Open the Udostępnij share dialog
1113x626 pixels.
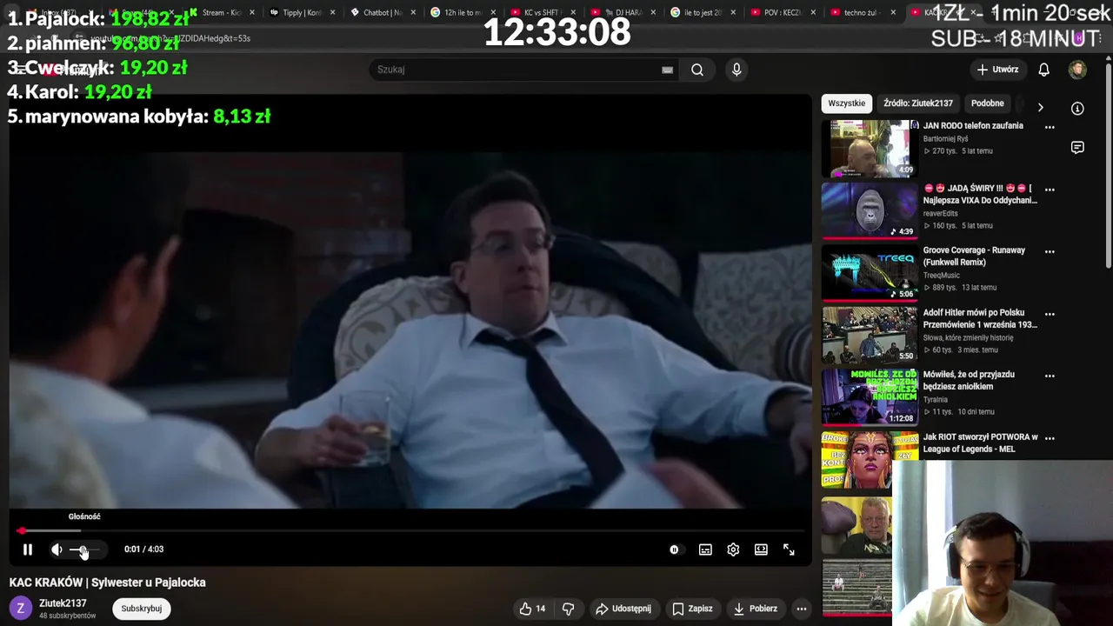coord(623,609)
